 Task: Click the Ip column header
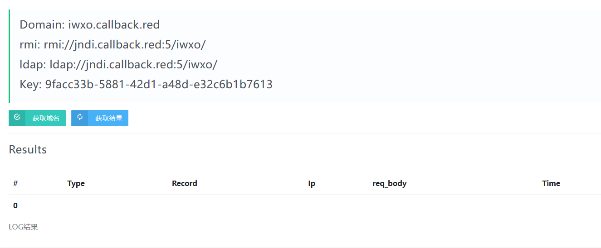[312, 183]
